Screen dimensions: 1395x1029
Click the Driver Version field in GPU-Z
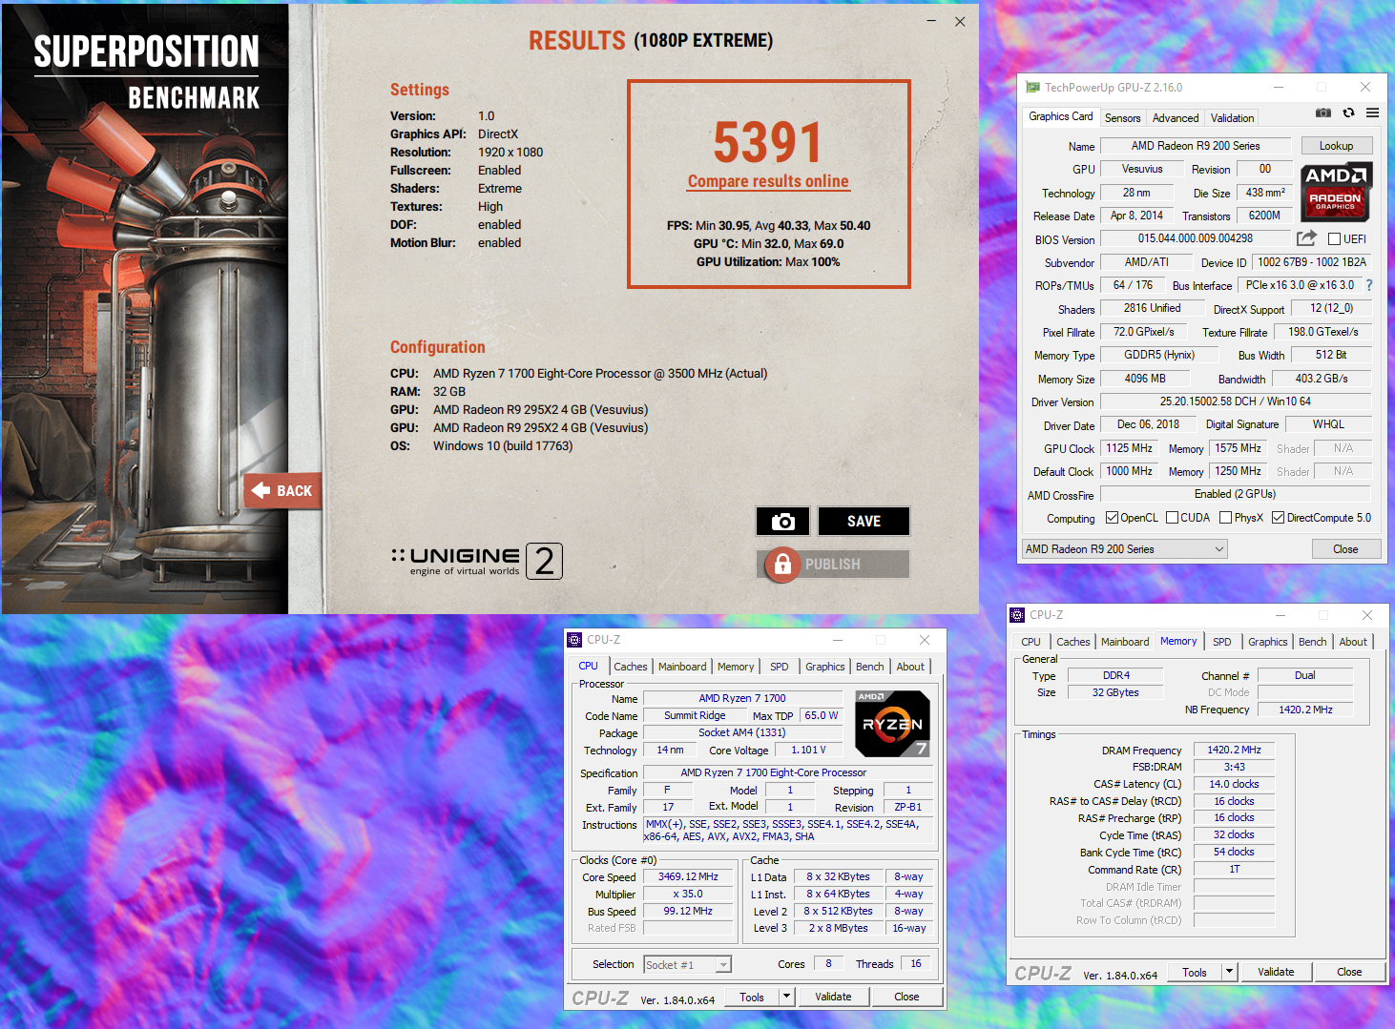(x=1236, y=401)
